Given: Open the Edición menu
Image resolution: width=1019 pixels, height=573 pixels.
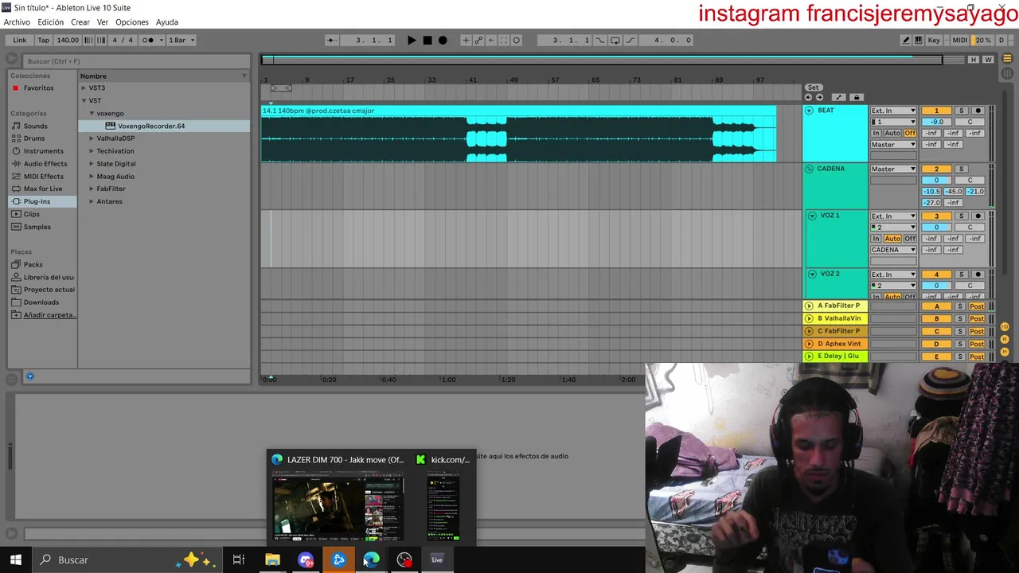Looking at the screenshot, I should click(50, 22).
